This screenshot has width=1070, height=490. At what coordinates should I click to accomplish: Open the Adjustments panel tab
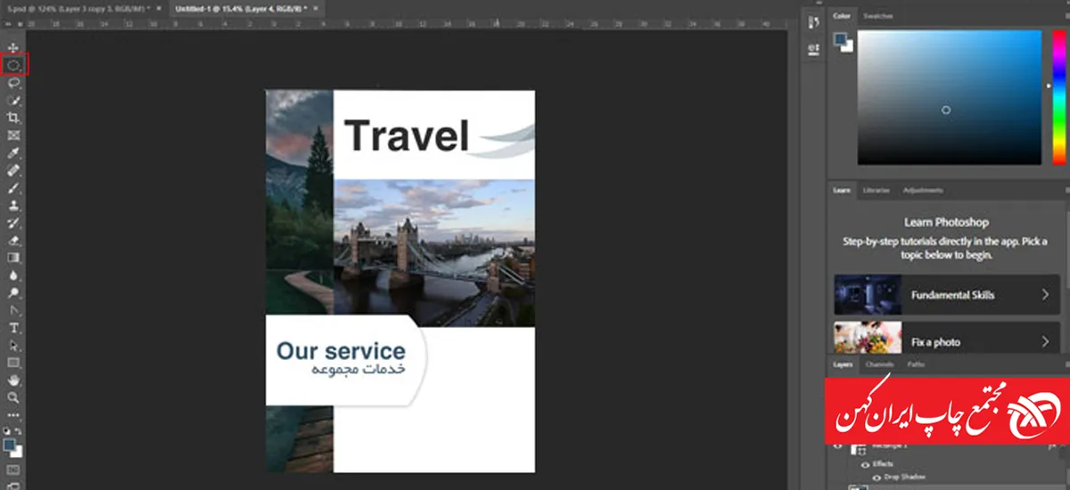pyautogui.click(x=923, y=190)
